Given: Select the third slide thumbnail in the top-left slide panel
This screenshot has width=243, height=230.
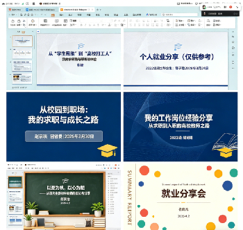Looking at the screenshot, I should click(22, 66).
